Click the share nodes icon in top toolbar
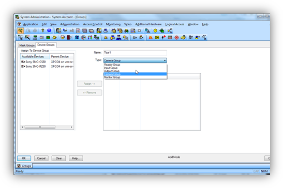The height and width of the screenshot is (188, 283). pos(170,31)
